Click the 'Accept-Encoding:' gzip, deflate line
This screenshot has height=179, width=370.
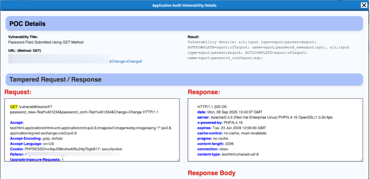[x=36, y=139]
